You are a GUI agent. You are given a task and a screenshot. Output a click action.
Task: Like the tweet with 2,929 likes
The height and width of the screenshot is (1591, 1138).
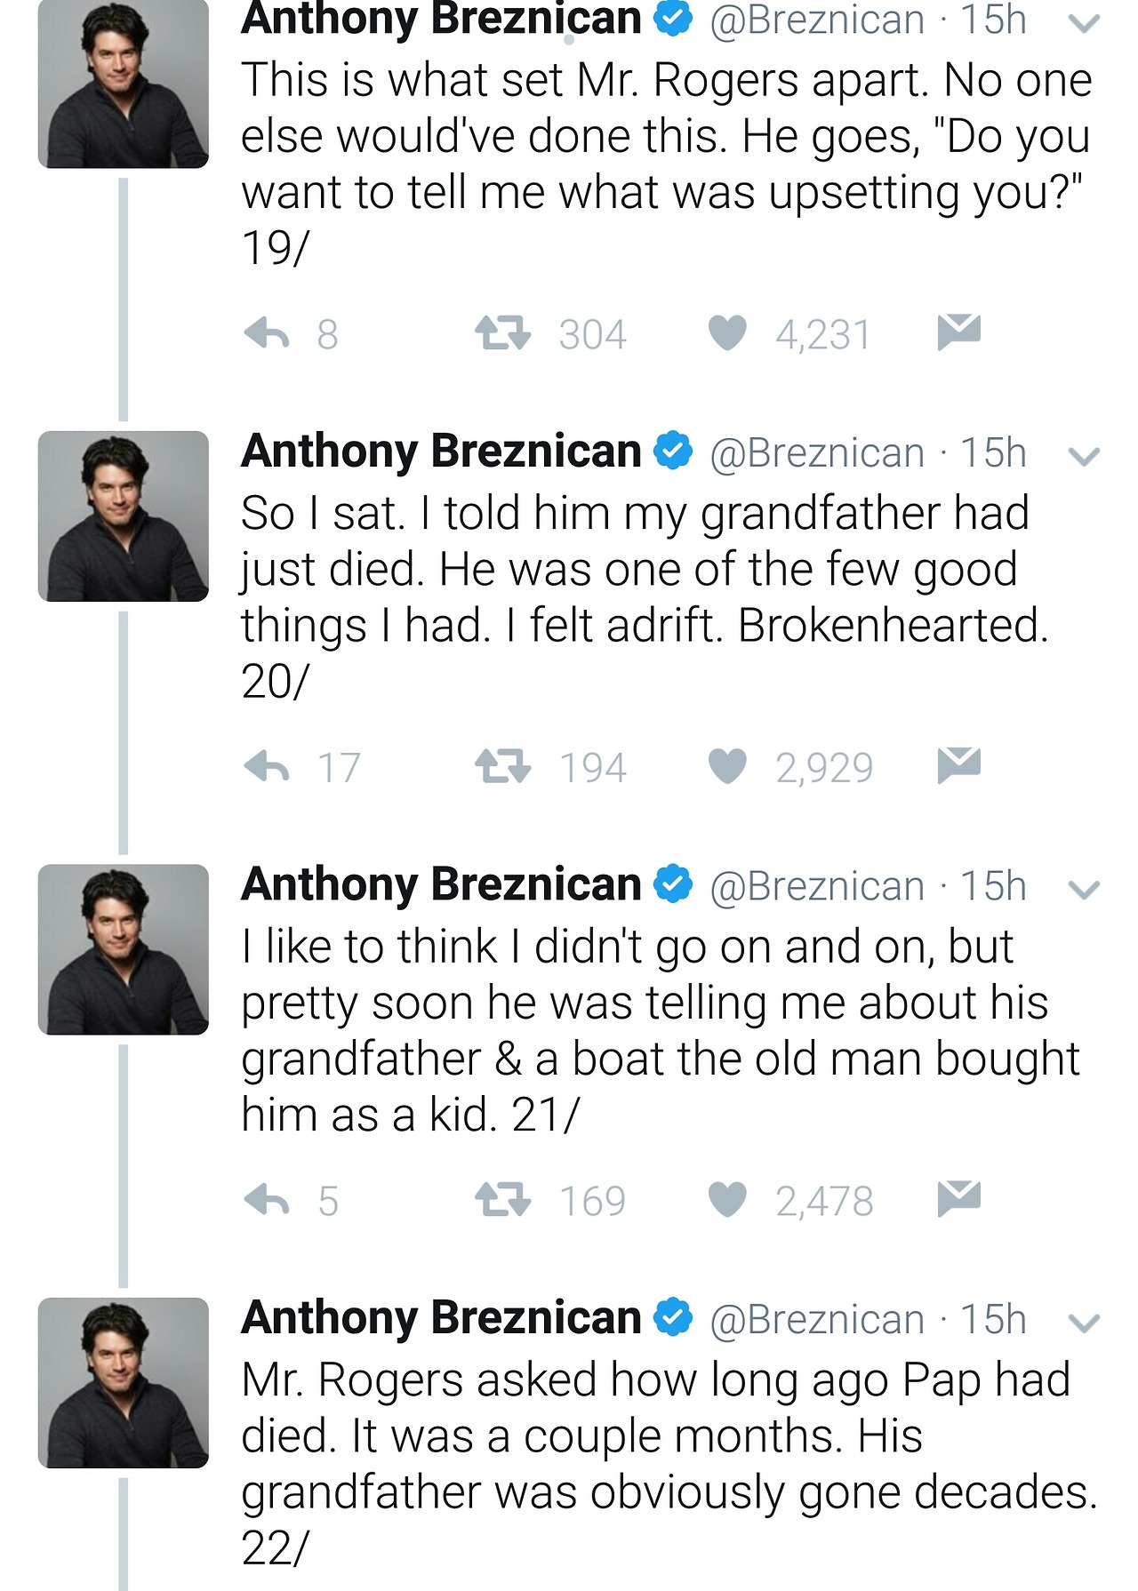click(727, 767)
